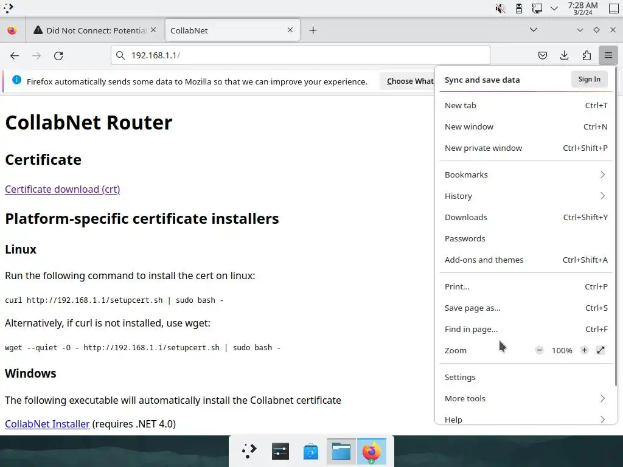Open System Settings from the taskbar
623x467 pixels.
[280, 451]
